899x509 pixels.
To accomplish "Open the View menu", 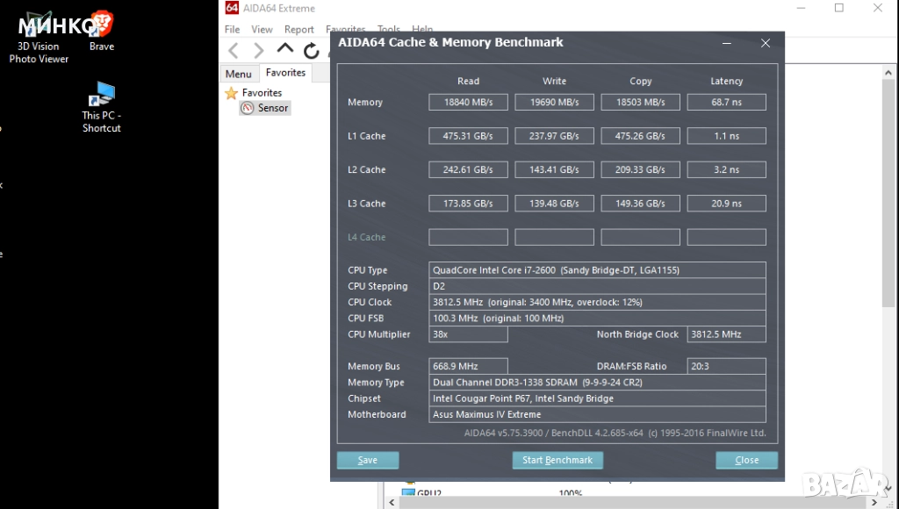I will [262, 29].
